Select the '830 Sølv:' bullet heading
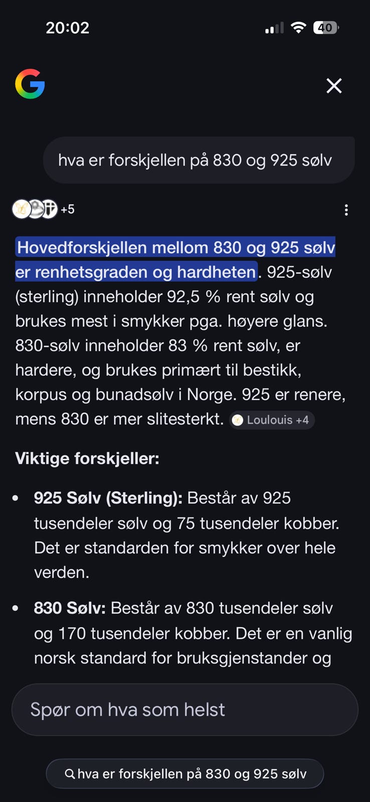370x802 pixels. point(70,608)
